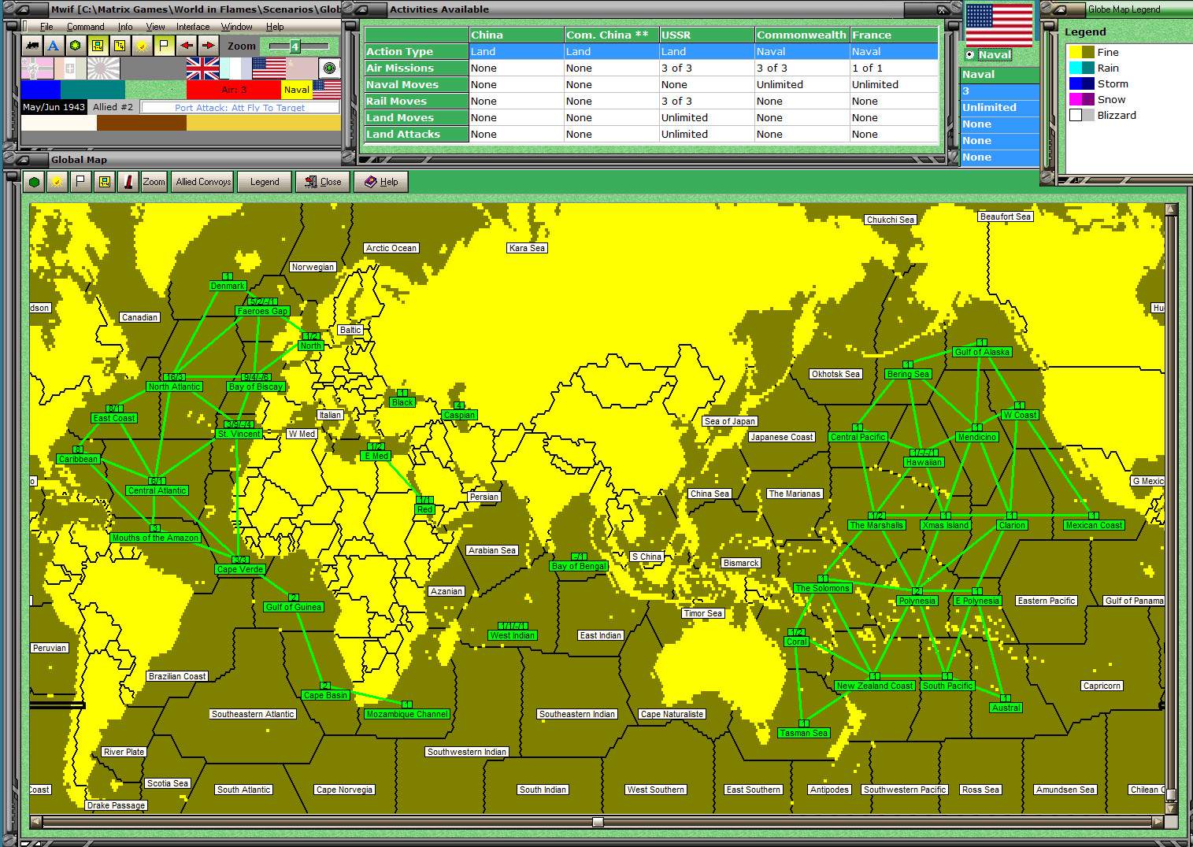This screenshot has width=1193, height=847.
Task: Click the green target button beside the flags
Action: point(330,68)
